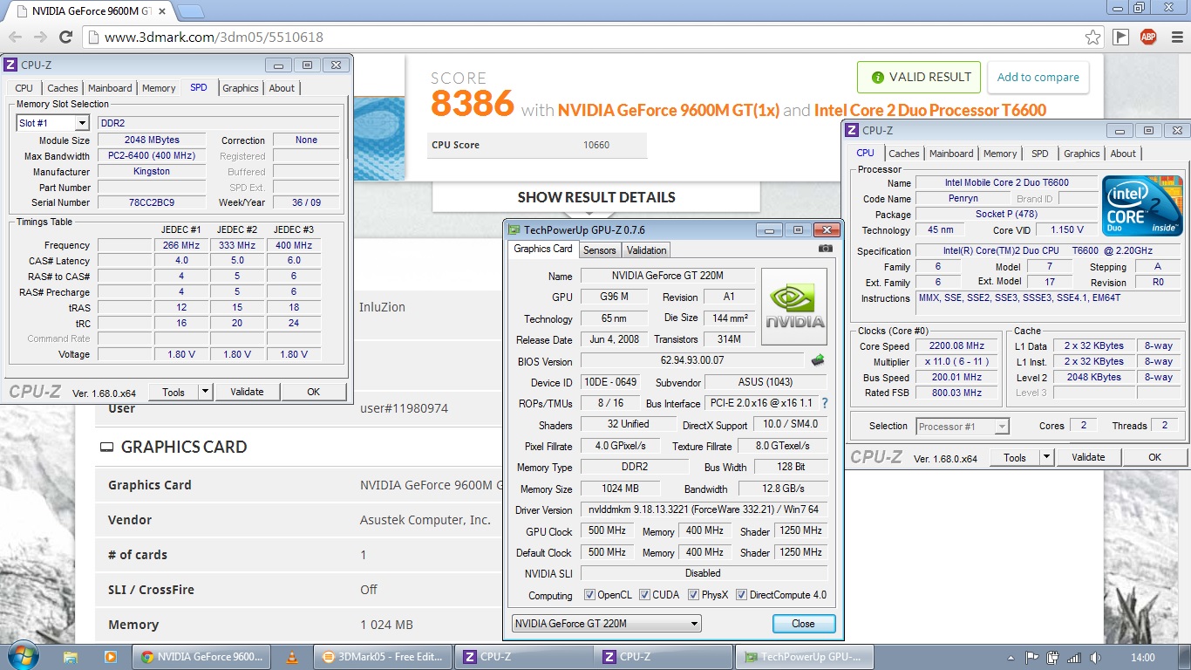Click the bus interface question mark icon
The width and height of the screenshot is (1191, 670).
[825, 403]
